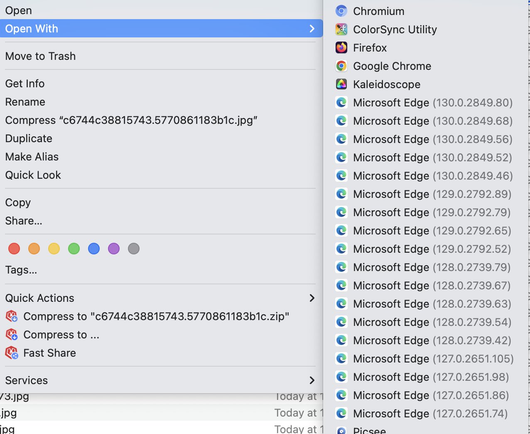Click Edge icon for version 128.0.2739.79
The width and height of the screenshot is (530, 434).
click(341, 267)
